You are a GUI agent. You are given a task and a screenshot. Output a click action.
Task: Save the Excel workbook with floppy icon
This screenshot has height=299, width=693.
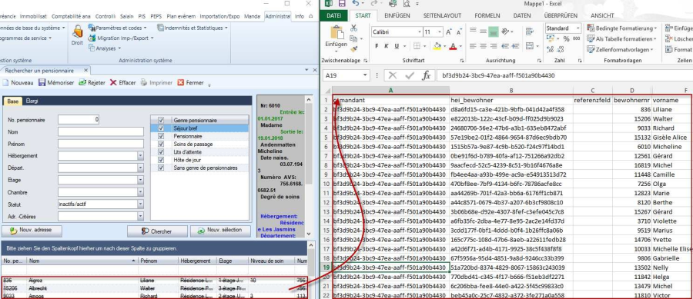tap(342, 4)
